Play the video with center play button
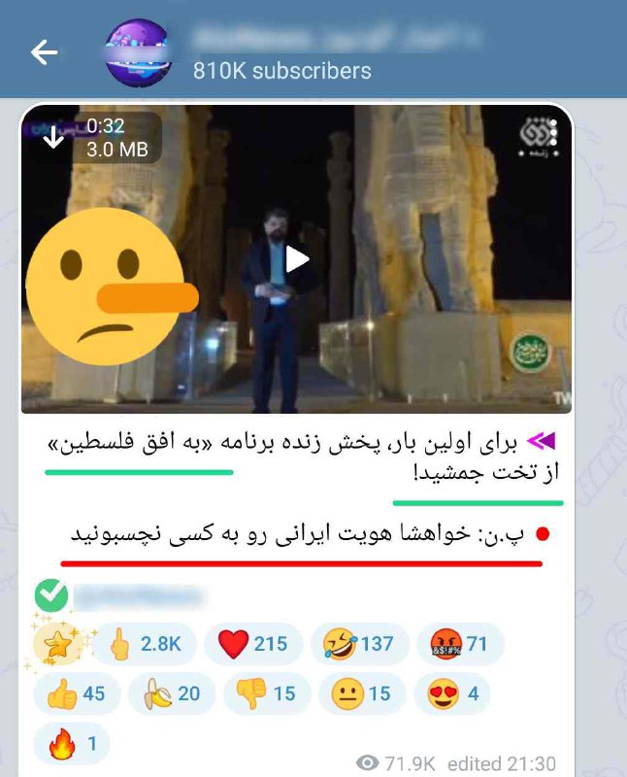This screenshot has height=777, width=627. 297,259
